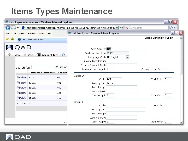Click the browser Forward arrow button
The width and height of the screenshot is (188, 141).
[13, 28]
